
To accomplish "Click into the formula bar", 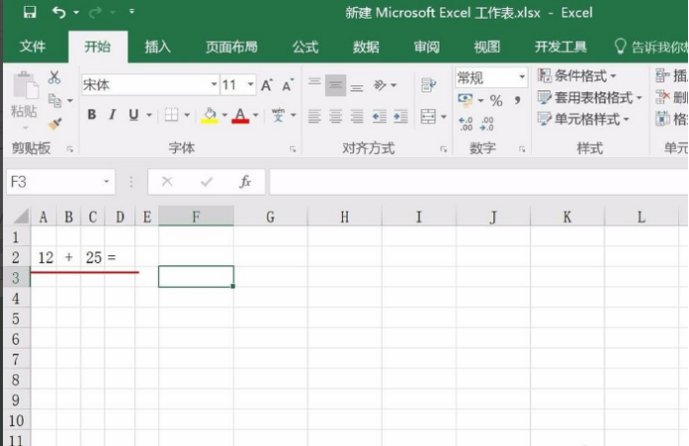I will click(x=478, y=182).
